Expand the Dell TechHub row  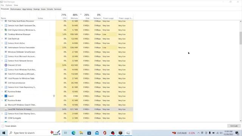pos(2,39)
